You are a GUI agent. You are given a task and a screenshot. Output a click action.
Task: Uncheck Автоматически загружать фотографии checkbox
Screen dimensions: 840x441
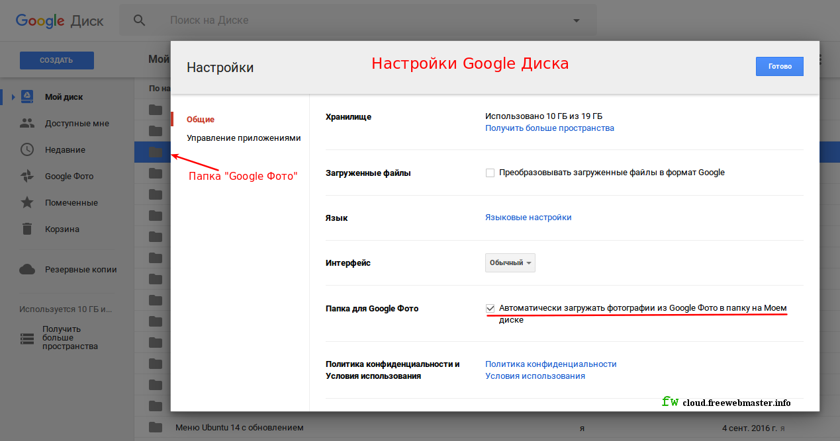(x=490, y=308)
